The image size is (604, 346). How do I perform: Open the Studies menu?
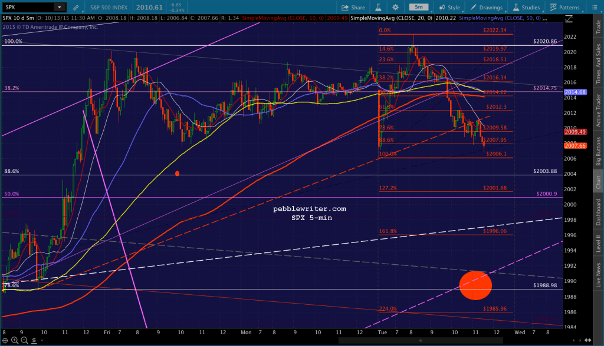click(526, 7)
